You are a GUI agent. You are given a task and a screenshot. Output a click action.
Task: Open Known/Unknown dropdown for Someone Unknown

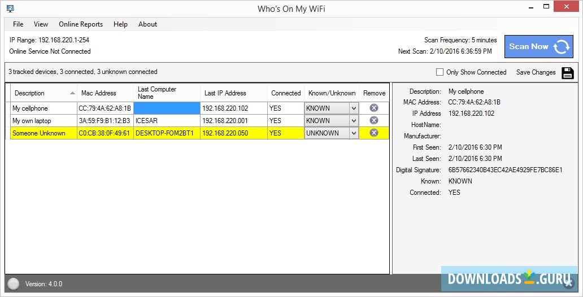354,133
